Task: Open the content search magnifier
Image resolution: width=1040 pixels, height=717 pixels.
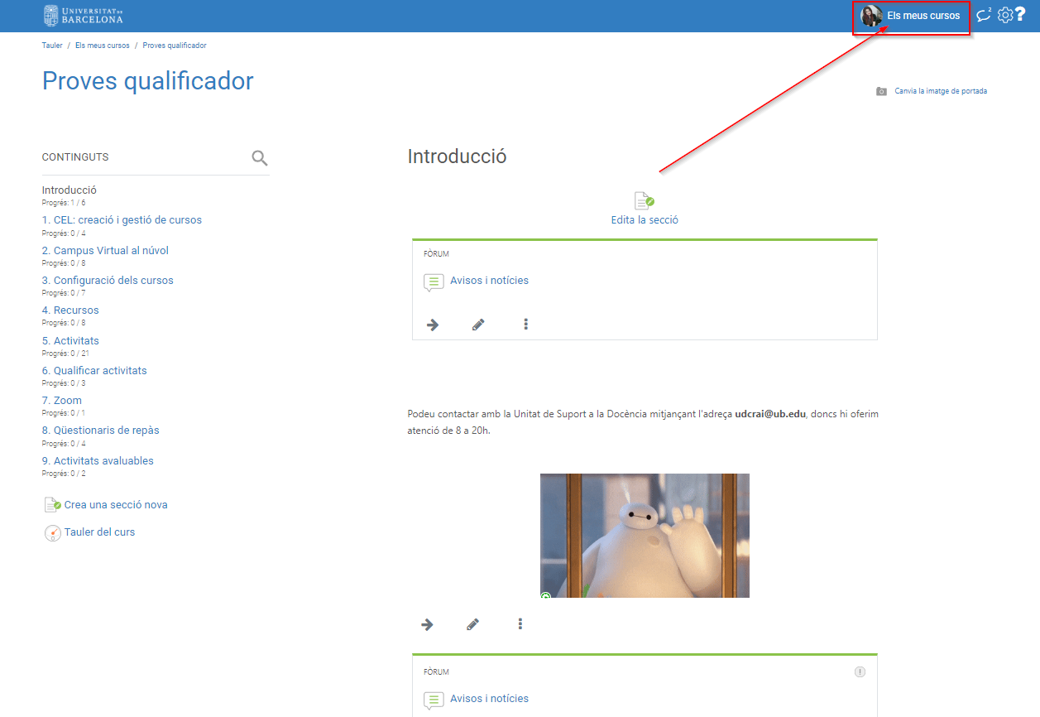Action: coord(259,157)
